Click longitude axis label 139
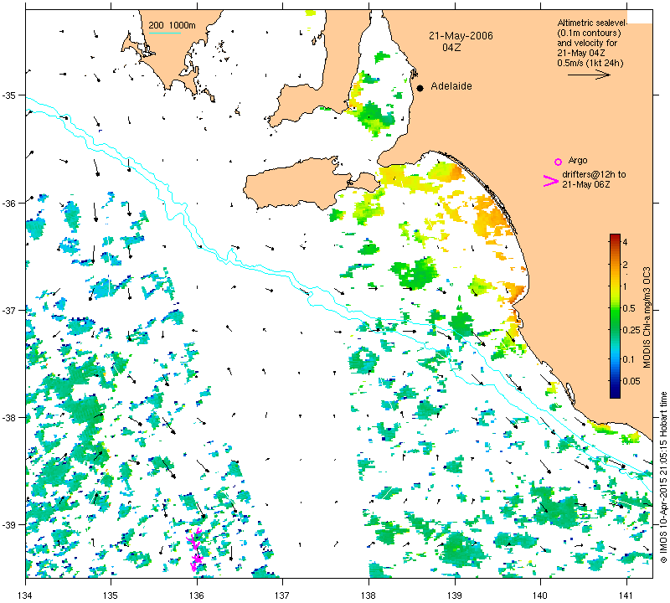Image resolution: width=670 pixels, height=603 pixels. point(455,595)
